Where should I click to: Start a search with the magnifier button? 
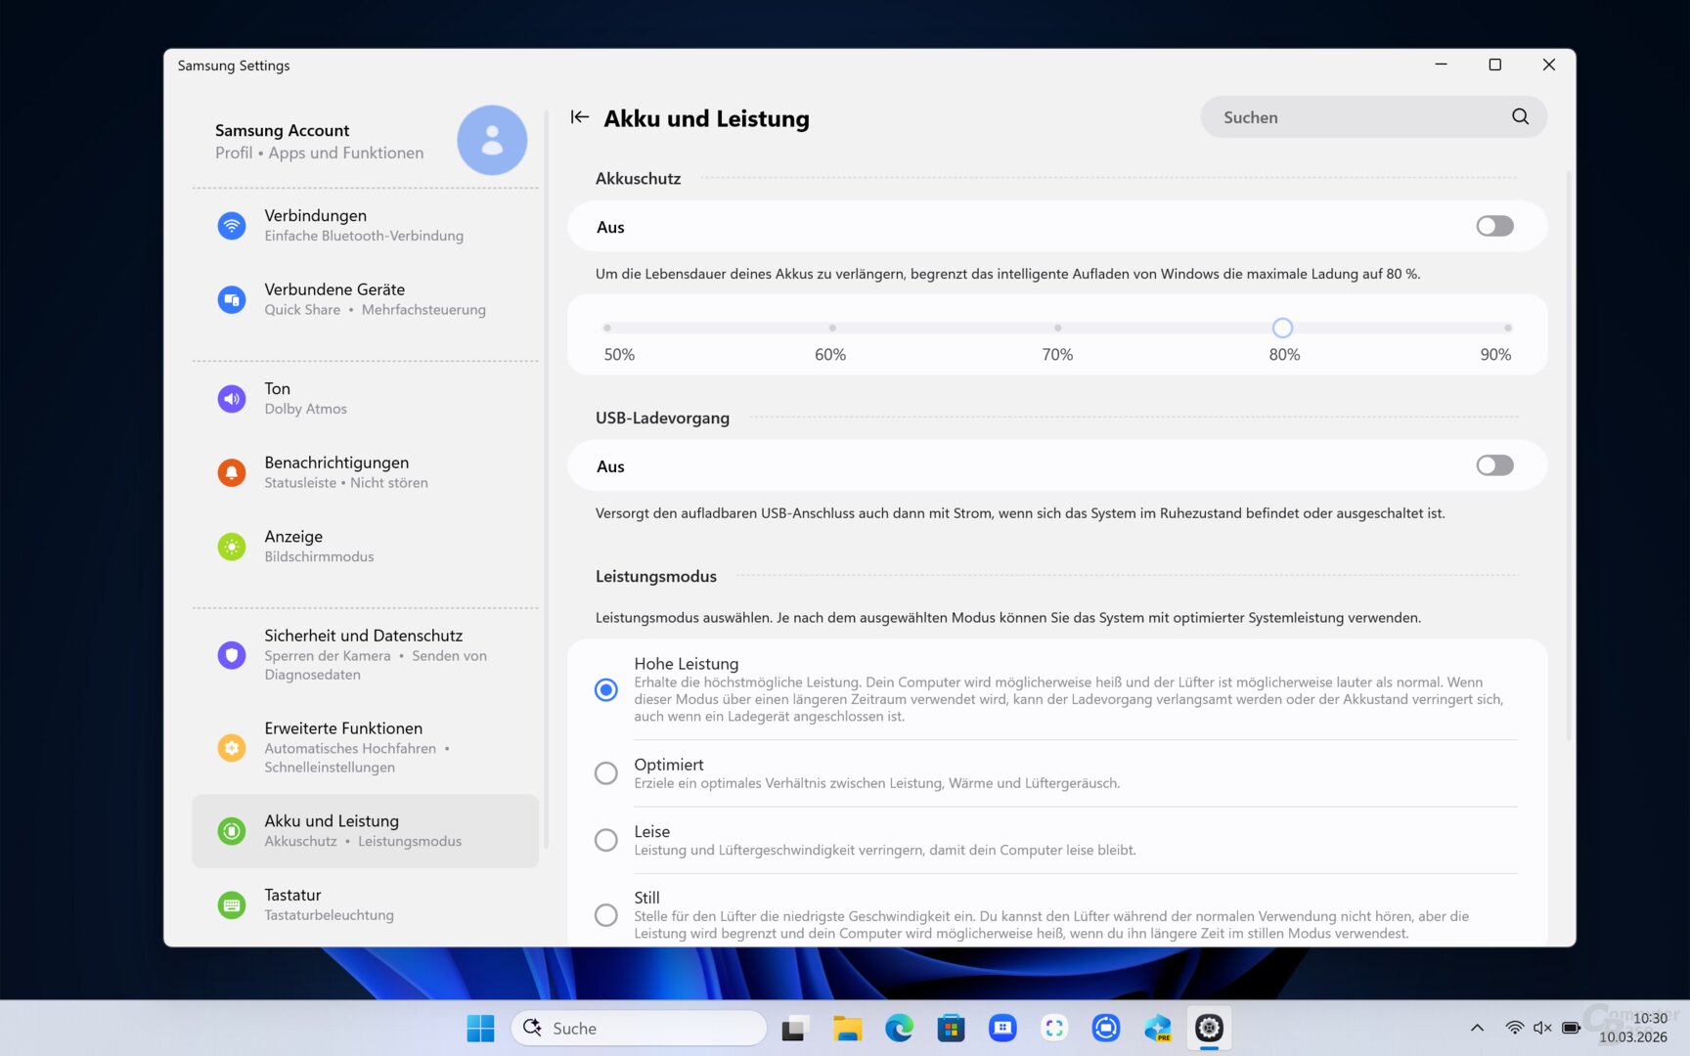(x=1519, y=116)
